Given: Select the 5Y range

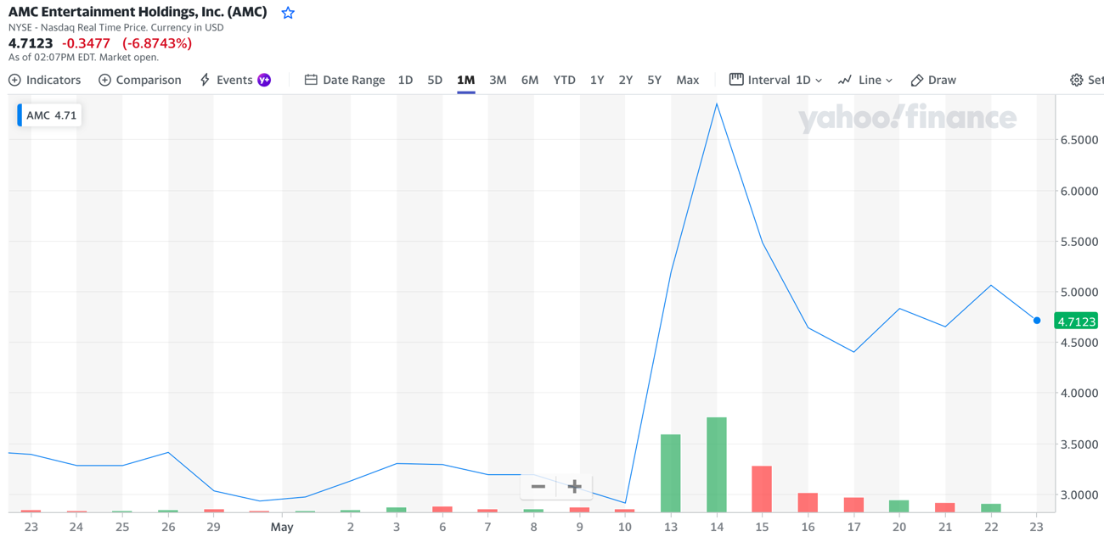Looking at the screenshot, I should pyautogui.click(x=654, y=80).
